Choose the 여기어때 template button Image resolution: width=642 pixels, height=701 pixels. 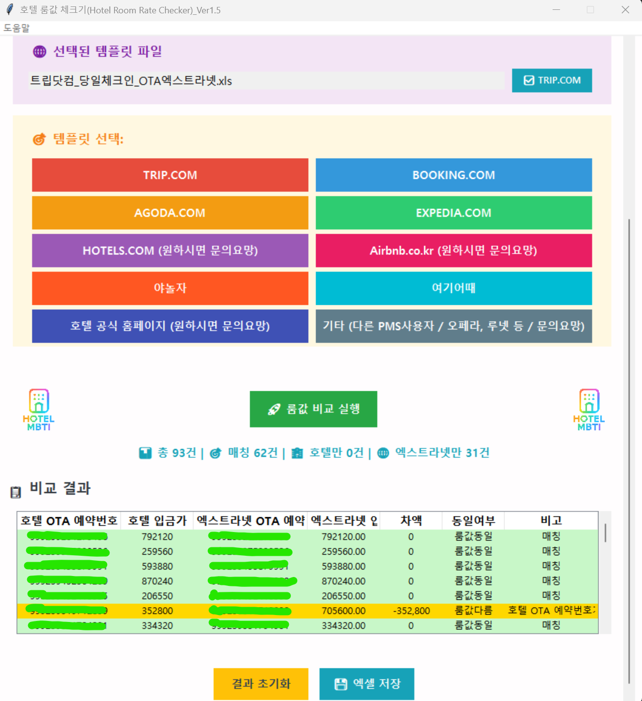453,288
